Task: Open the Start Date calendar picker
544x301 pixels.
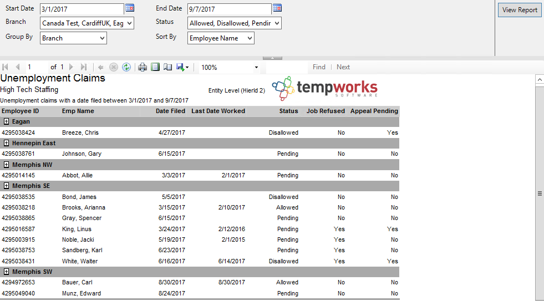Action: click(x=130, y=8)
